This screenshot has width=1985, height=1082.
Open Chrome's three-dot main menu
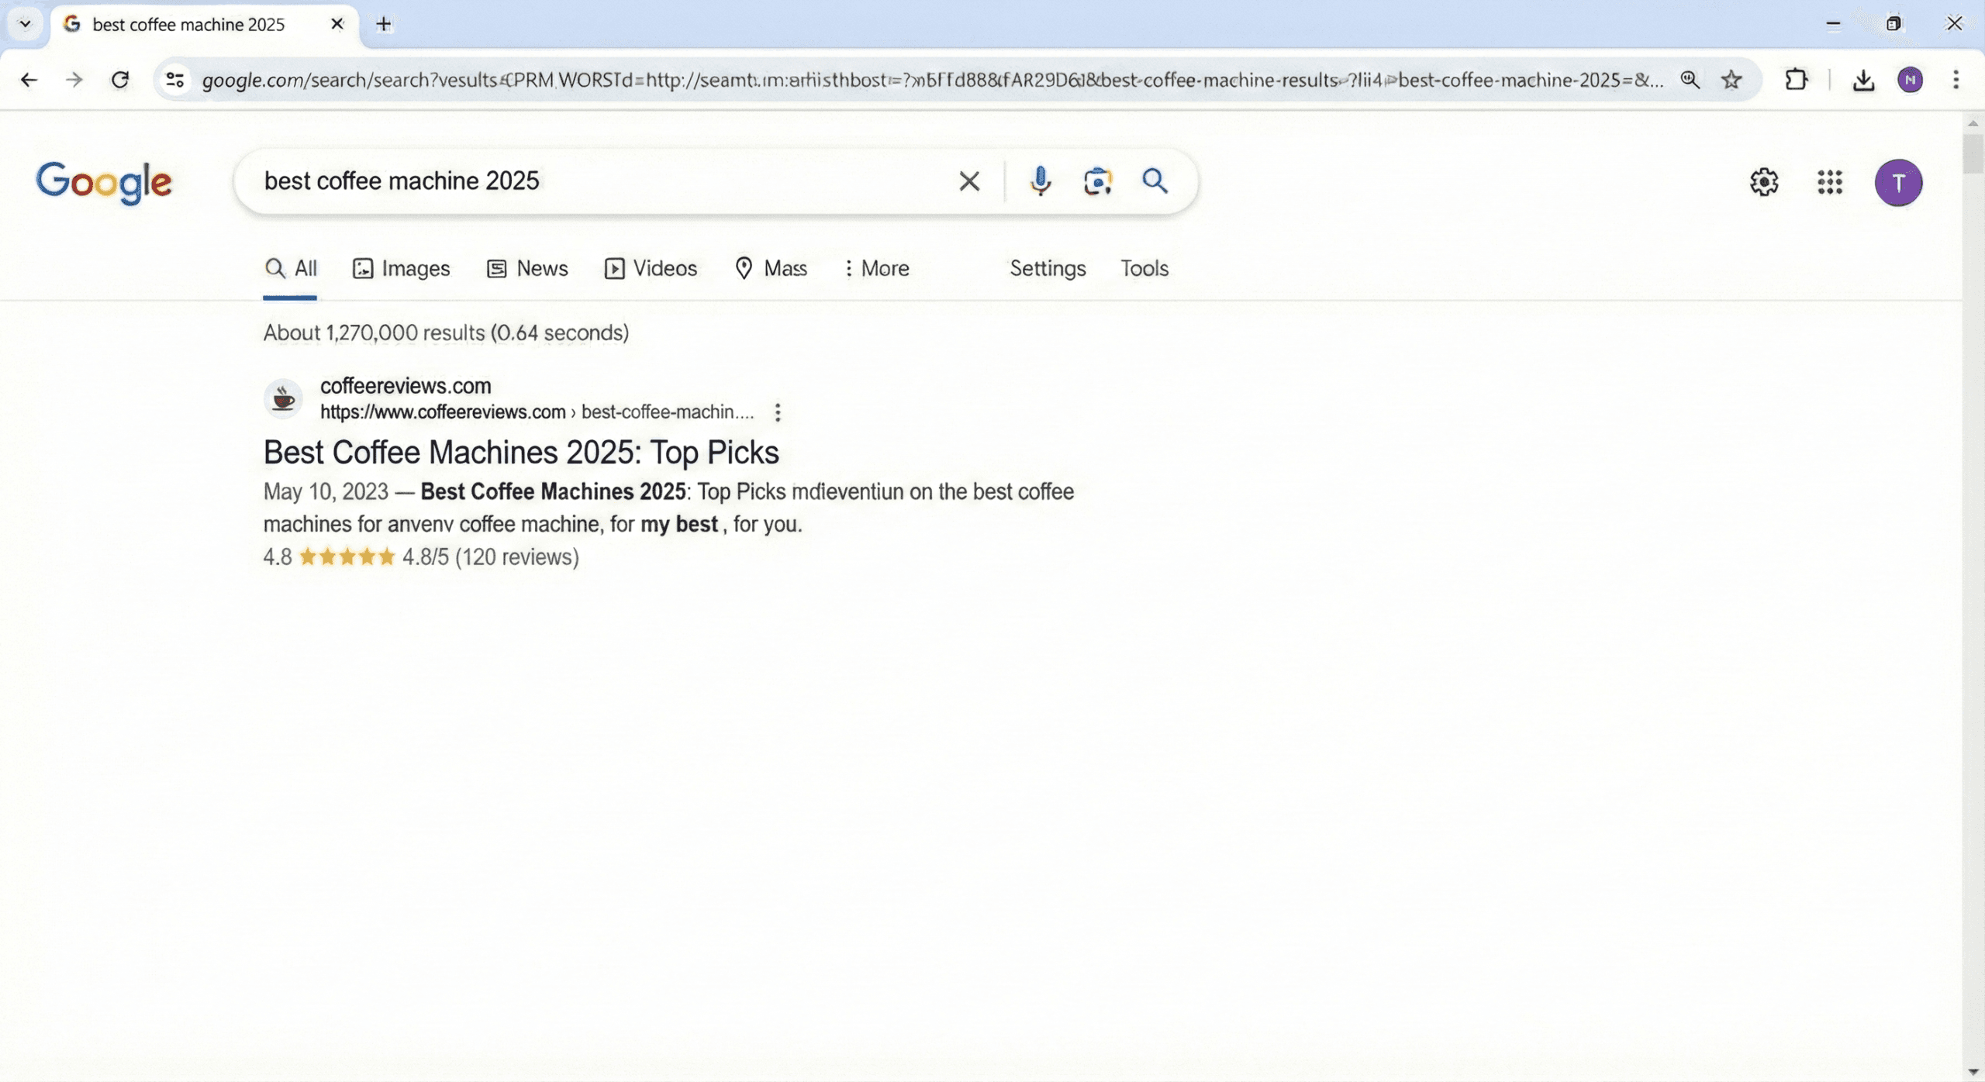1956,80
